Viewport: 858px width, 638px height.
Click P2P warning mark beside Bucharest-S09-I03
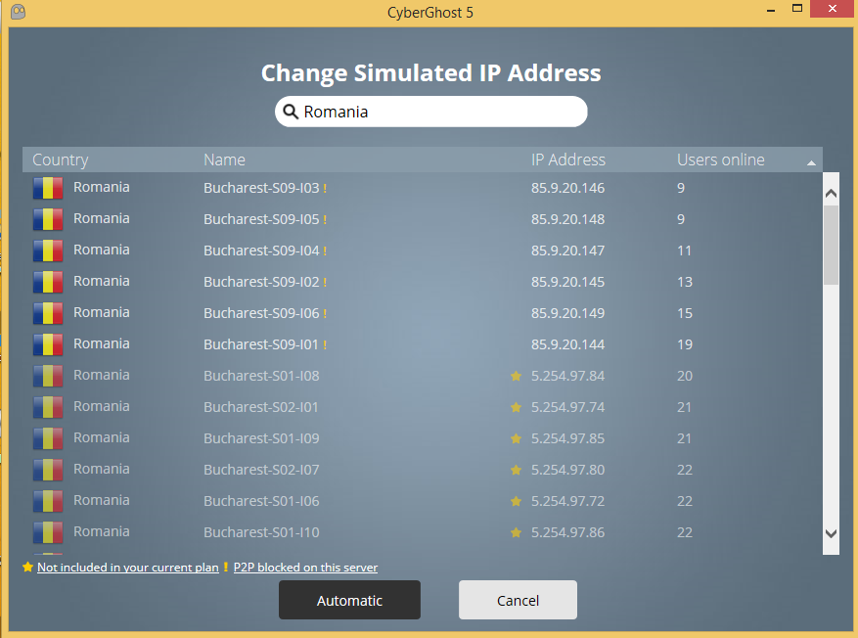click(325, 188)
